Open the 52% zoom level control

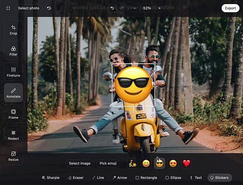(x=147, y=8)
